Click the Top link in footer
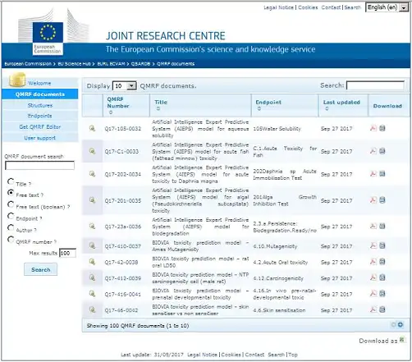 click(x=293, y=355)
